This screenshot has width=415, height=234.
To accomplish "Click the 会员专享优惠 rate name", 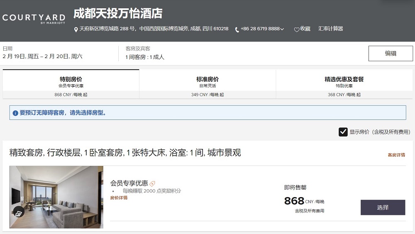I will click(x=129, y=183).
